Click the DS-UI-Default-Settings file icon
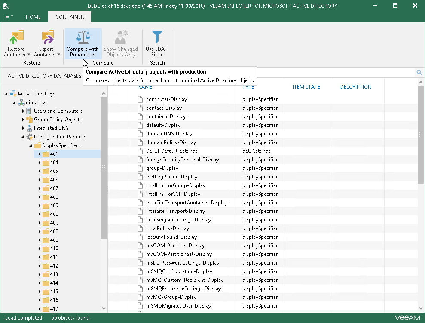Screen dimensions: 425x323 [x=140, y=151]
